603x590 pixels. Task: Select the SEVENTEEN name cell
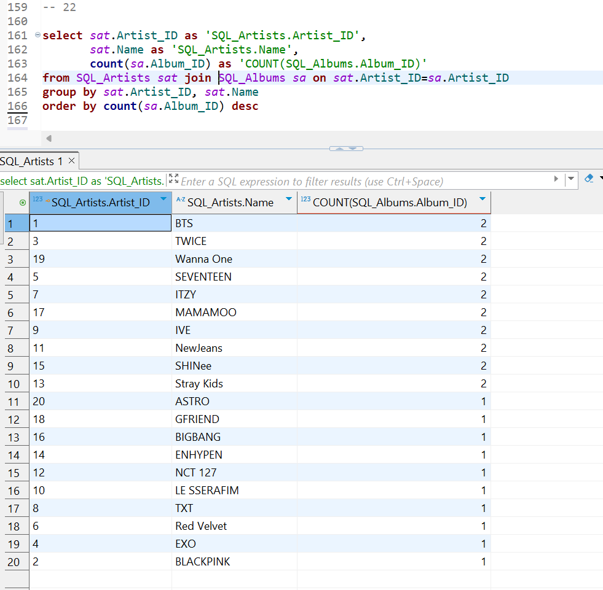(x=234, y=276)
